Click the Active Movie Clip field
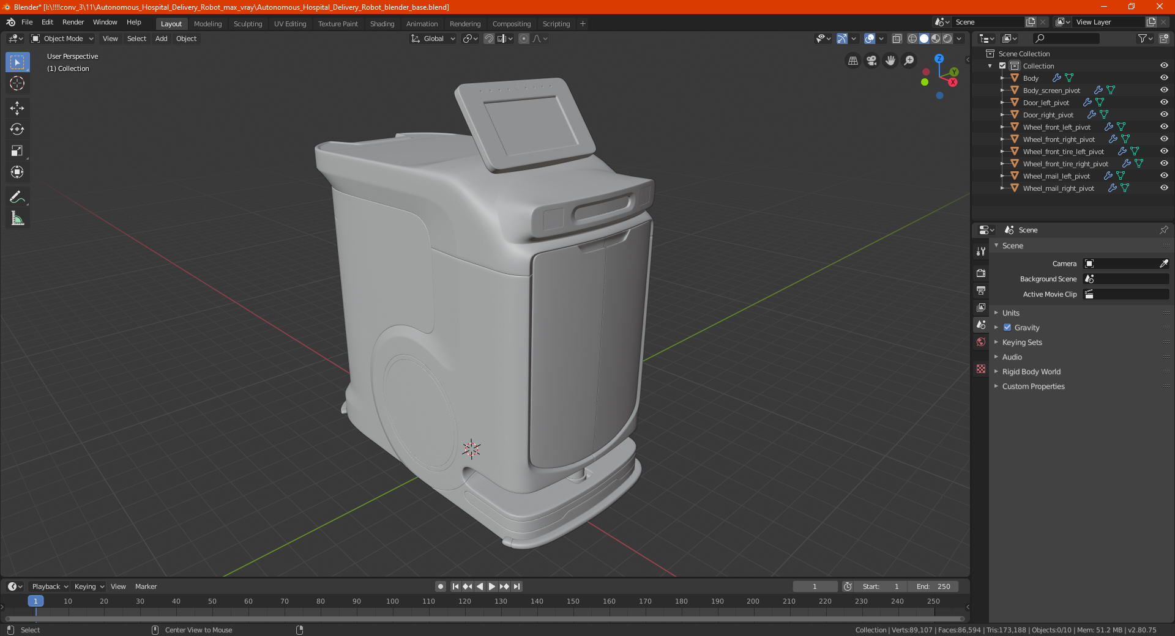The width and height of the screenshot is (1175, 636). tap(1126, 294)
